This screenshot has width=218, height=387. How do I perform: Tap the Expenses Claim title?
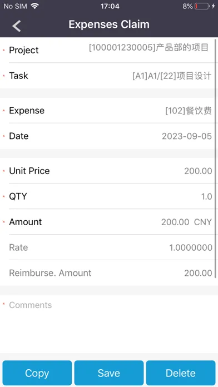(x=109, y=24)
